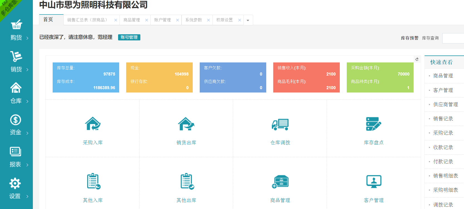Image resolution: width=464 pixels, height=209 pixels.
Task: Refresh the dashboard statistics panel
Action: click(417, 59)
